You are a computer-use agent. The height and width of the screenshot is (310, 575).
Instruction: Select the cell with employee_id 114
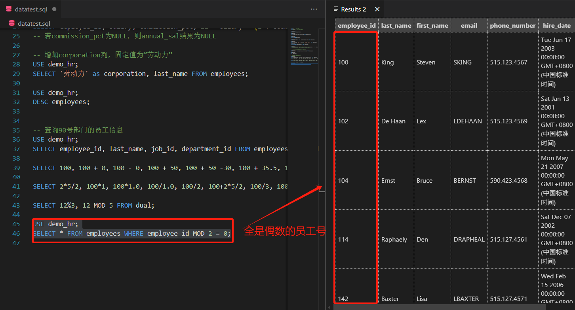pyautogui.click(x=357, y=239)
